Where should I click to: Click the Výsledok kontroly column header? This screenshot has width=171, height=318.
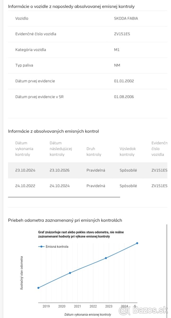tap(128, 152)
